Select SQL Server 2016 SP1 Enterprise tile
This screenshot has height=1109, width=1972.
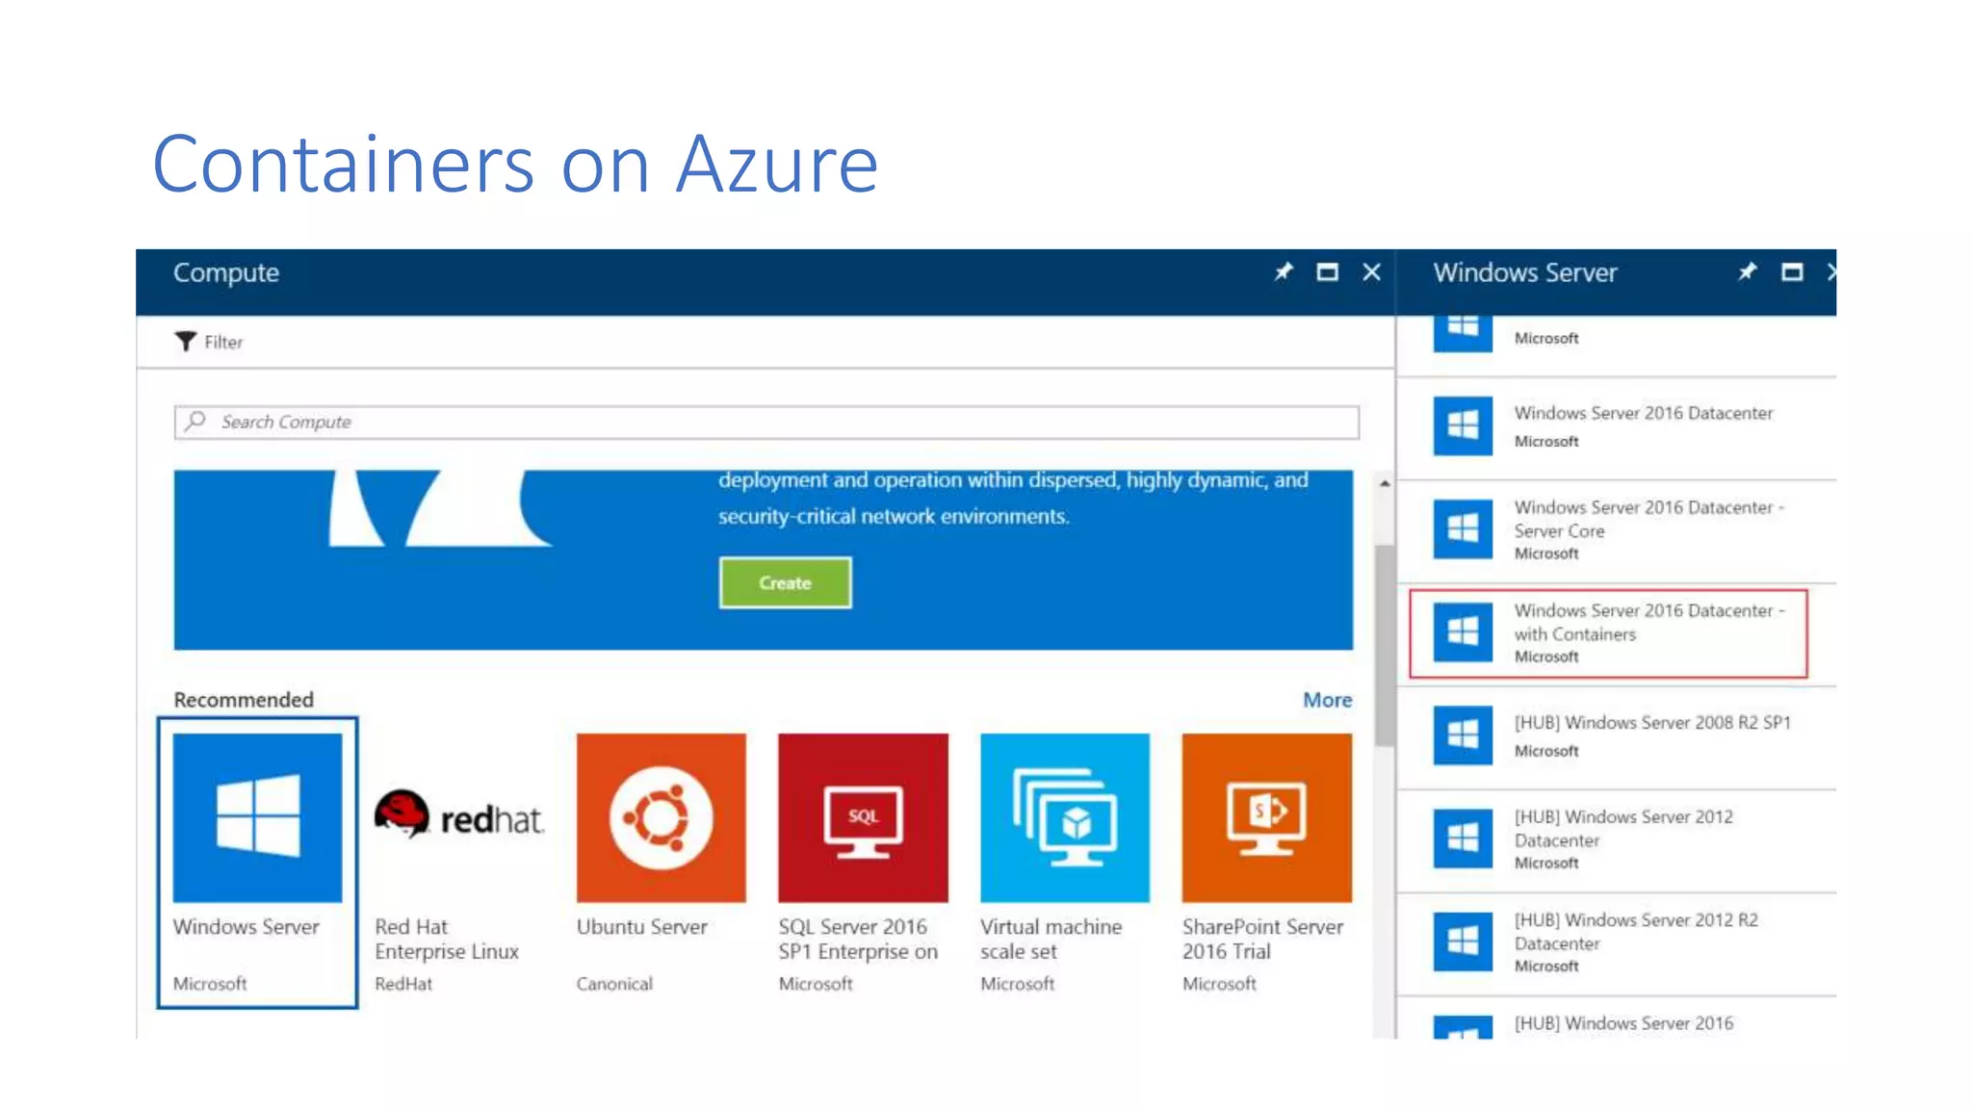coord(863,818)
